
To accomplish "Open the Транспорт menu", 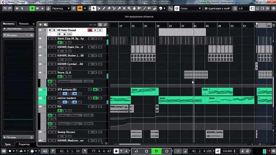I will [88, 2].
